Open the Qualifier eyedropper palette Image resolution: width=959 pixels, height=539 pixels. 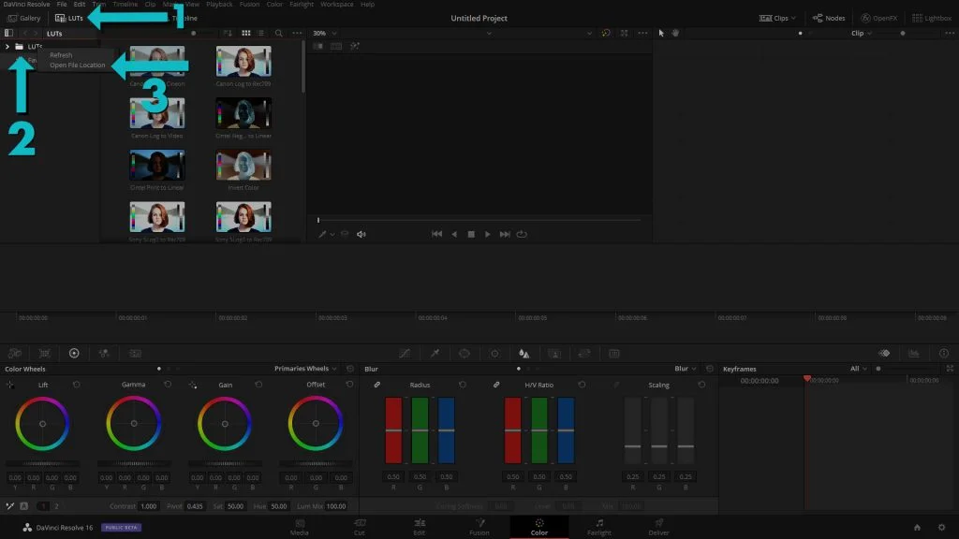coord(435,353)
